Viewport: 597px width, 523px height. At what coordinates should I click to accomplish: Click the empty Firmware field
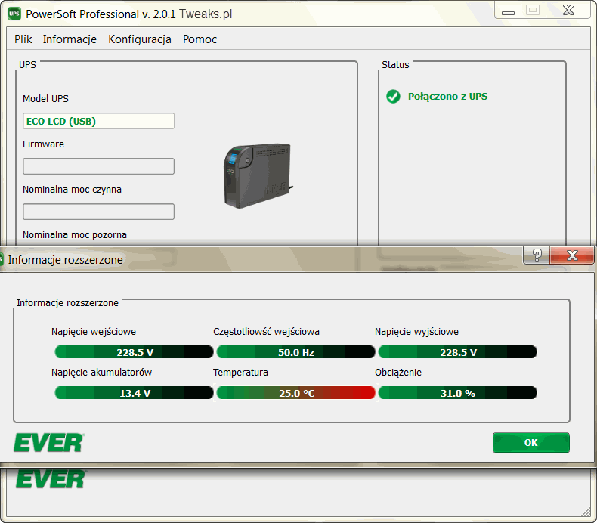coord(98,166)
